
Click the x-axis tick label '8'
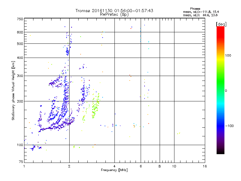(x=160, y=166)
